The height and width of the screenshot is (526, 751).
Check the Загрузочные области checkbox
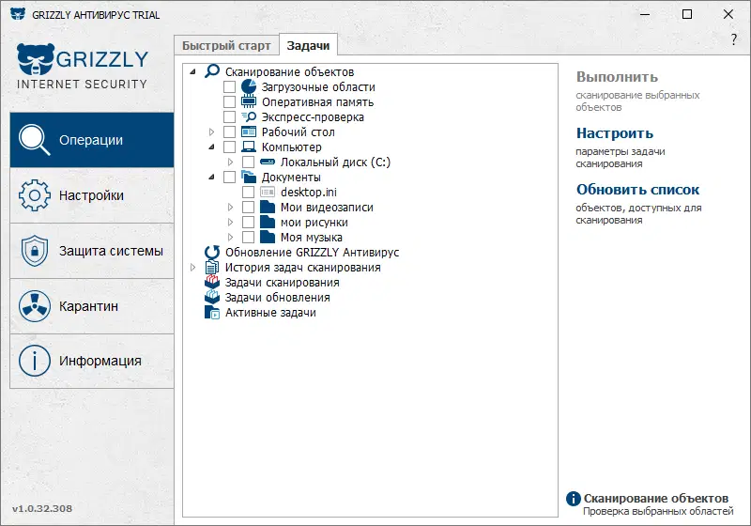[x=229, y=86]
